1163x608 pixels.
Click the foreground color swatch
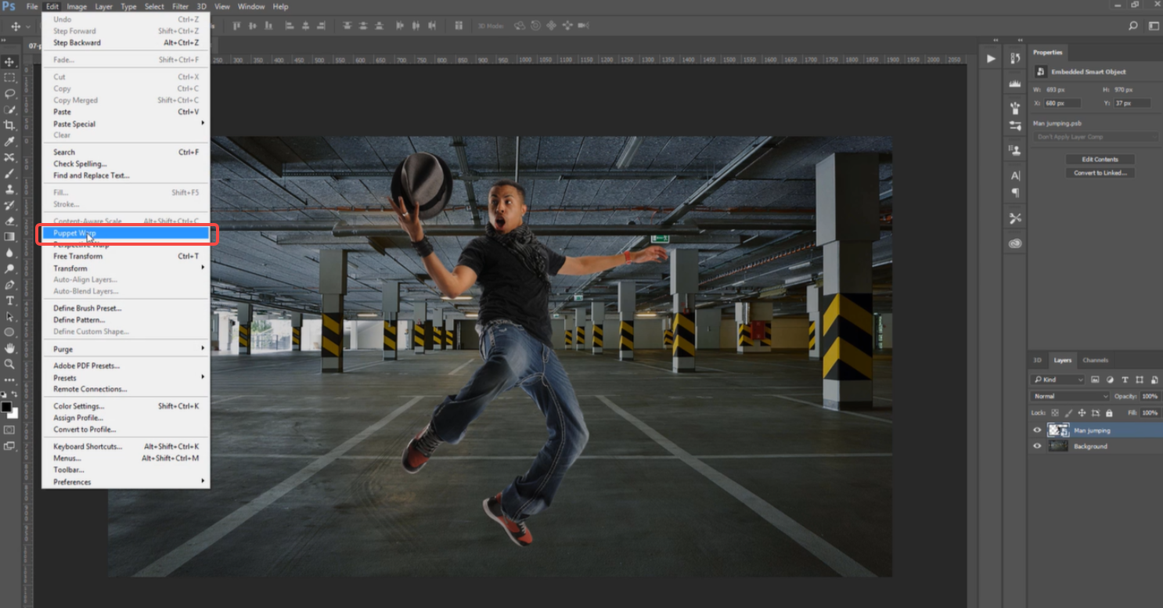click(x=6, y=407)
